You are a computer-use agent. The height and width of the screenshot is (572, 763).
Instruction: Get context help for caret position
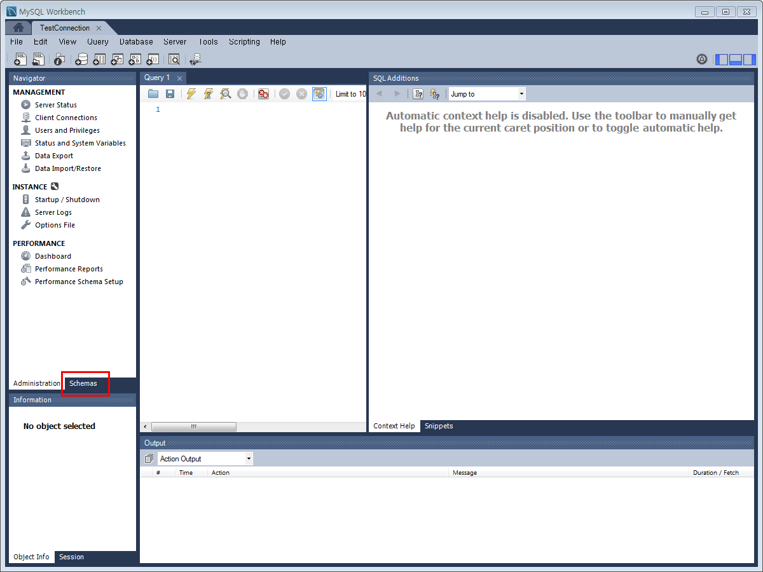pyautogui.click(x=418, y=94)
